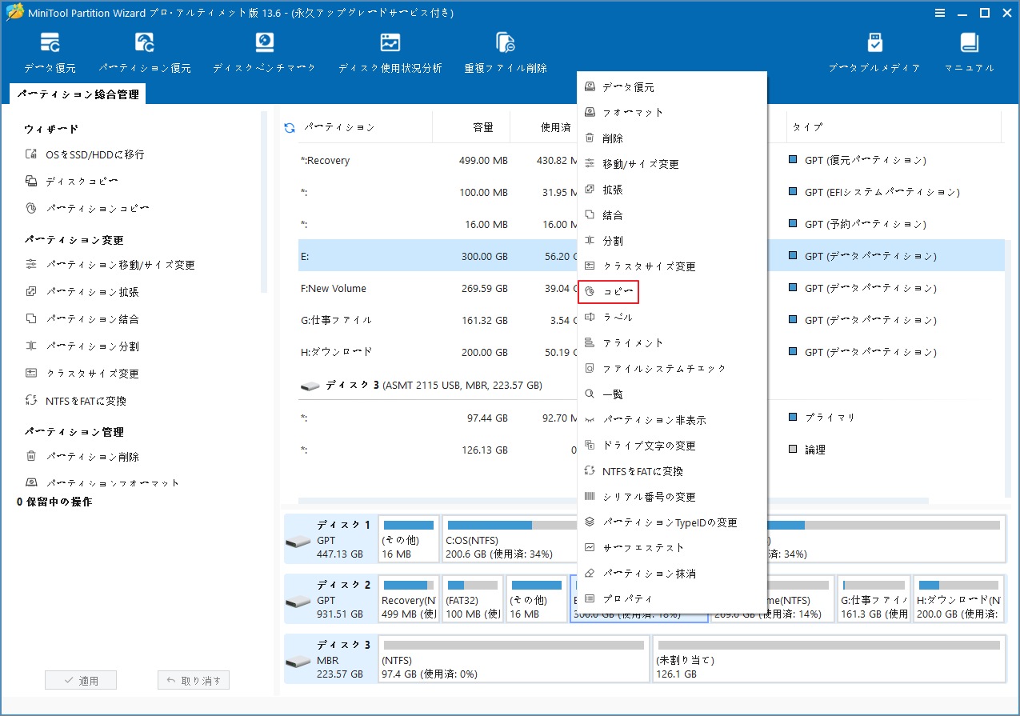Click the Apply (適用) button

pyautogui.click(x=81, y=681)
